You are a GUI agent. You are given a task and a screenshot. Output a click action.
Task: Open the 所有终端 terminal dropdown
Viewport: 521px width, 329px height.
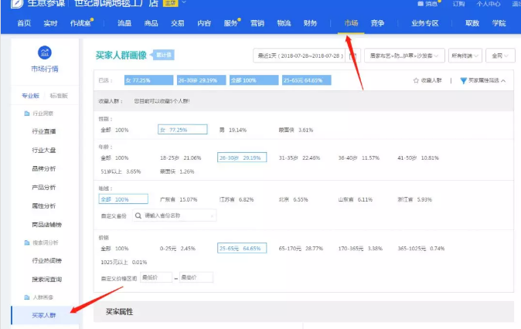465,56
